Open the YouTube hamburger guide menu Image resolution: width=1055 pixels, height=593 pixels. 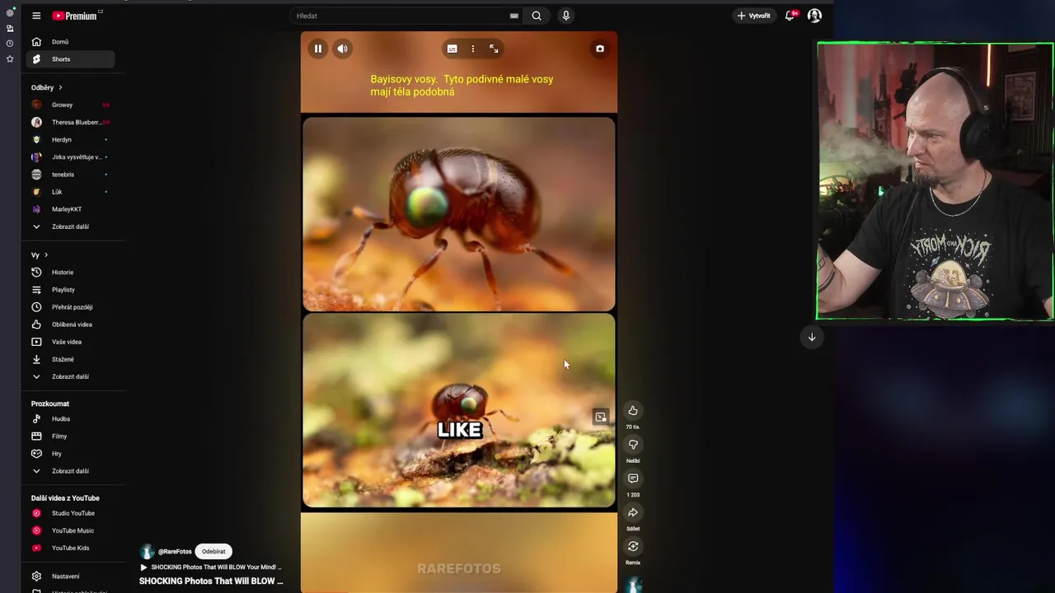tap(36, 16)
